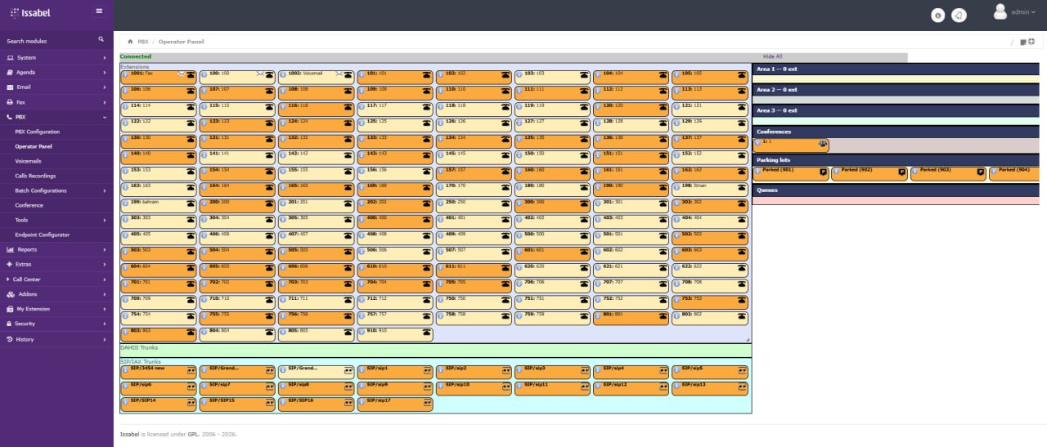1047x447 pixels.
Task: Click the lifebuoy help icon in breadcrumb bar
Action: click(x=1032, y=41)
